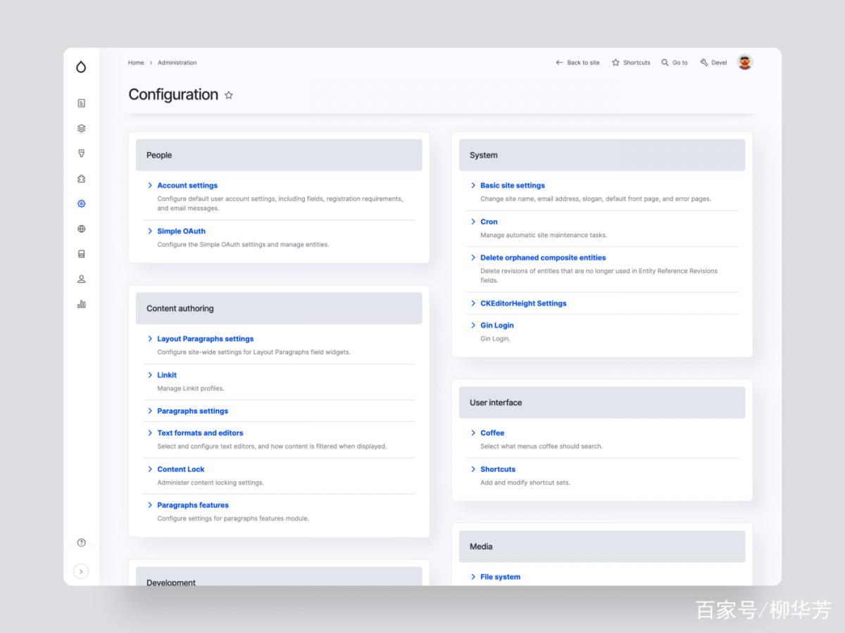Open Layout Paragraphs settings link
This screenshot has height=633, width=845.
tap(205, 339)
